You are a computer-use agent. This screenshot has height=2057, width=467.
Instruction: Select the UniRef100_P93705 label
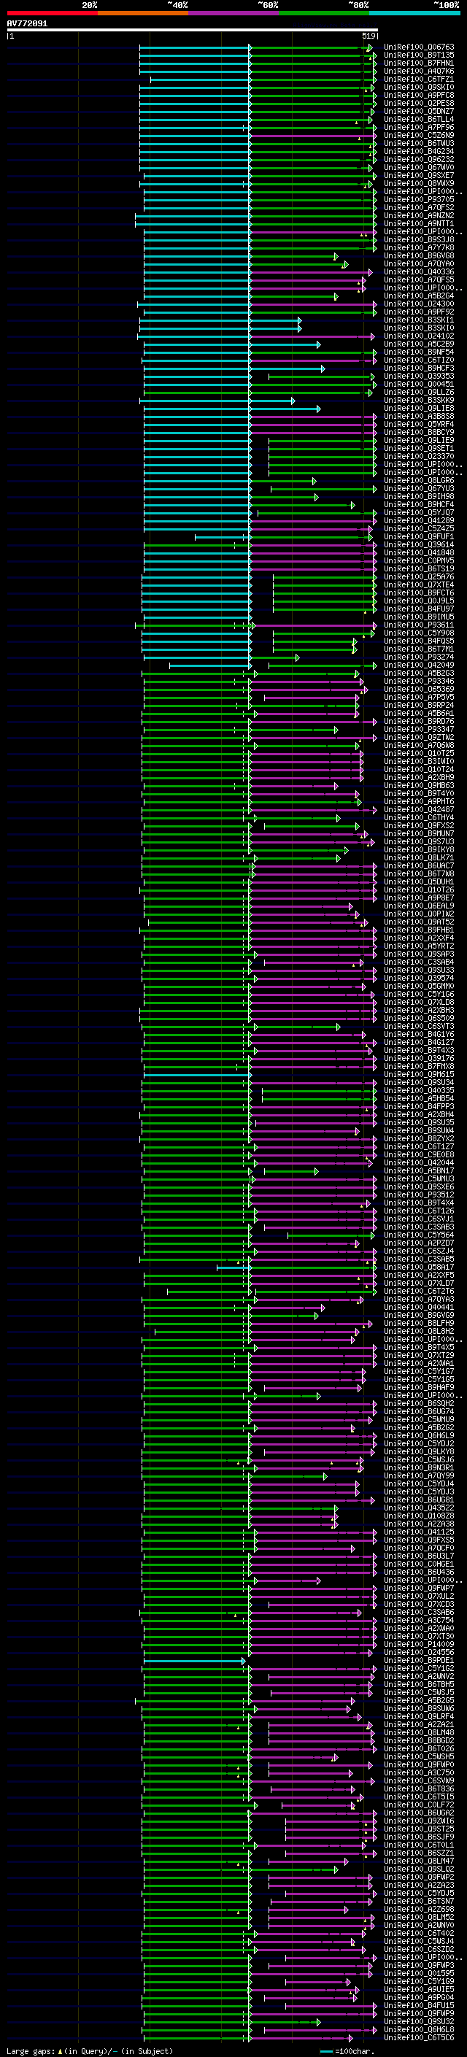click(419, 200)
